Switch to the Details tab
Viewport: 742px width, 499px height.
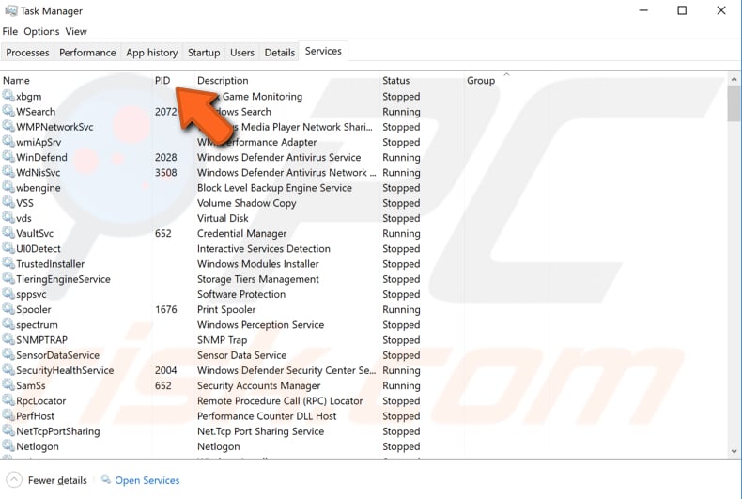point(280,52)
